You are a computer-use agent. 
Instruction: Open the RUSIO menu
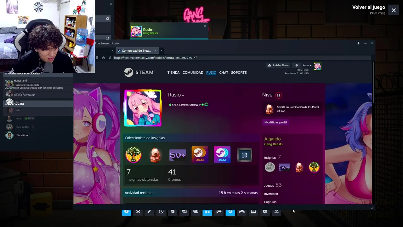[211, 73]
